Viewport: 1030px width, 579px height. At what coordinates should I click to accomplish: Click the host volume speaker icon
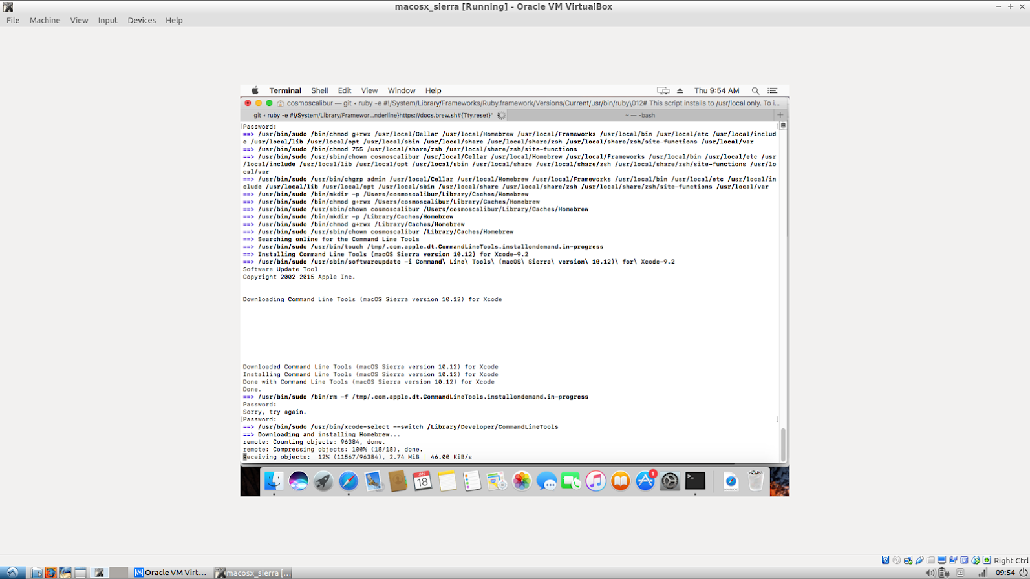click(x=930, y=573)
